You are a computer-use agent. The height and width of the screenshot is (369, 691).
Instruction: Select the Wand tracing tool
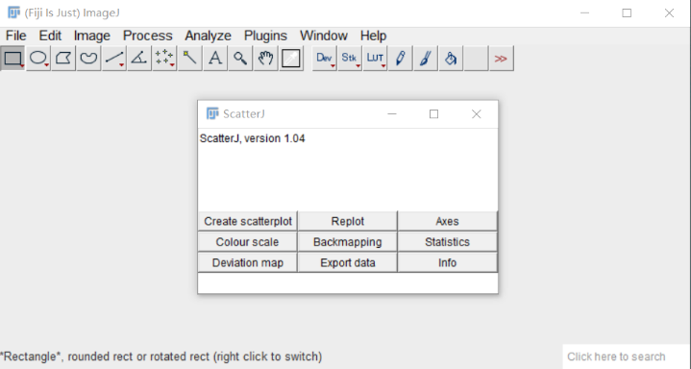190,59
